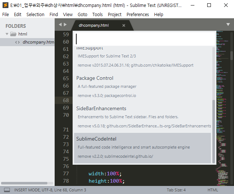
Task: Click the height:100% code line
Action: pos(107,181)
